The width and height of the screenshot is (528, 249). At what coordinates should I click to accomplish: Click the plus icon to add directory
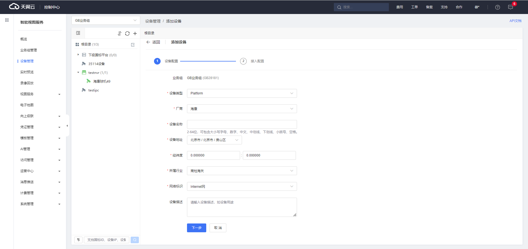[x=135, y=33]
